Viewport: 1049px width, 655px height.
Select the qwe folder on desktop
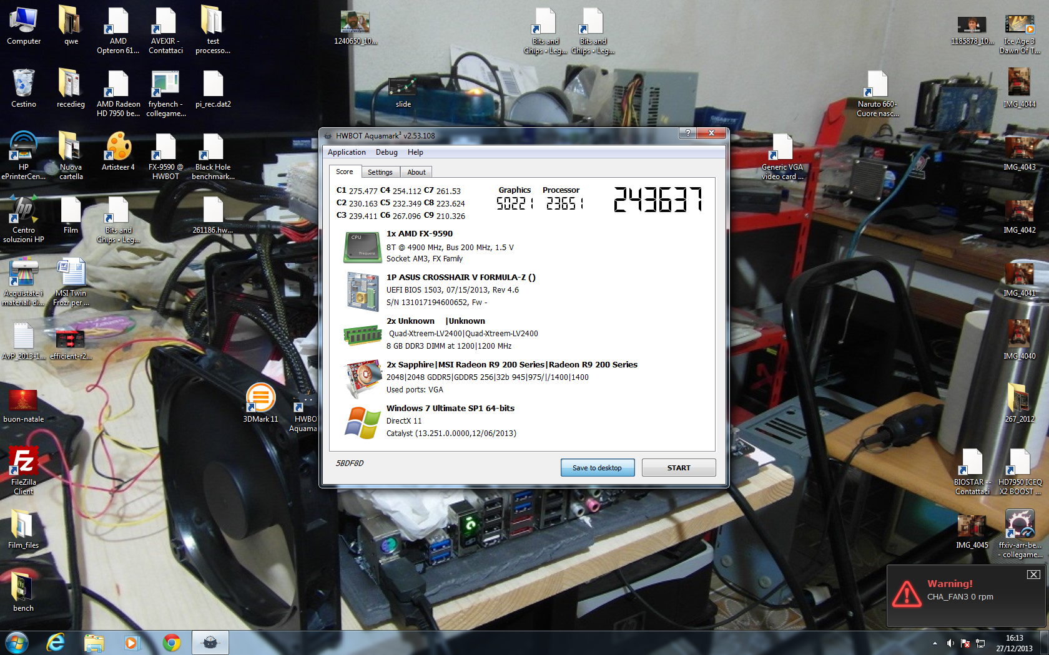pos(71,25)
